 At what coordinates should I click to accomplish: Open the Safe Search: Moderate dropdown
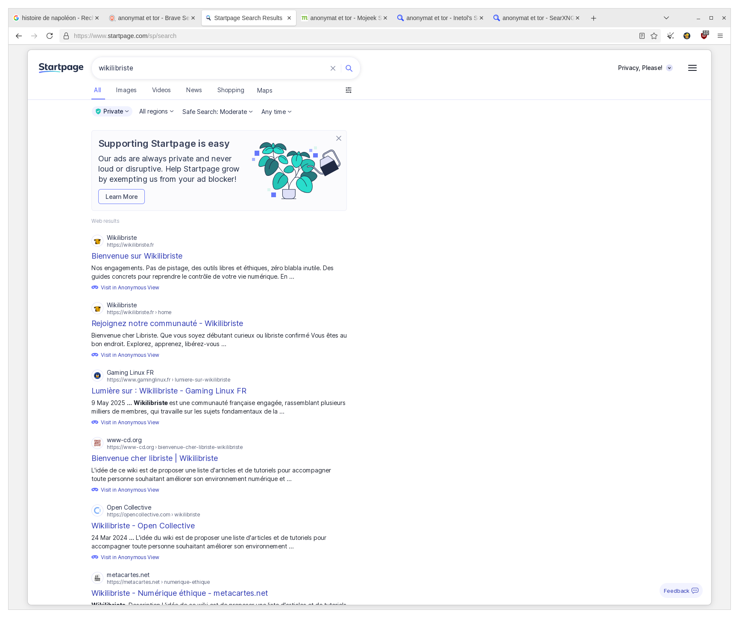click(217, 111)
